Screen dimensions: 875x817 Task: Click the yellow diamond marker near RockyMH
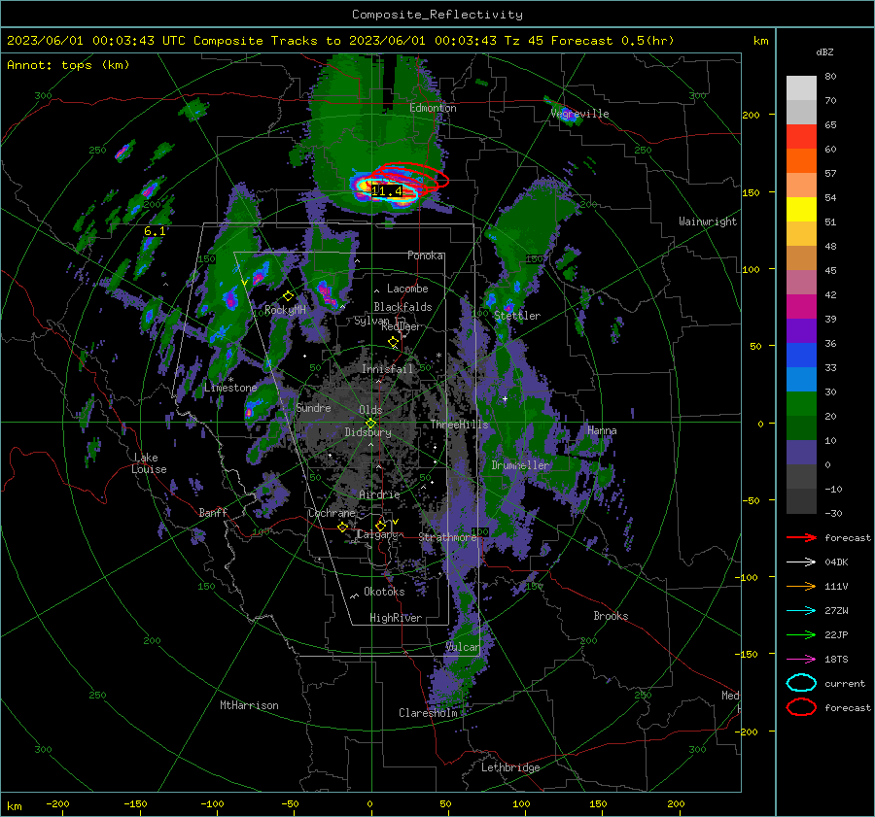point(288,295)
